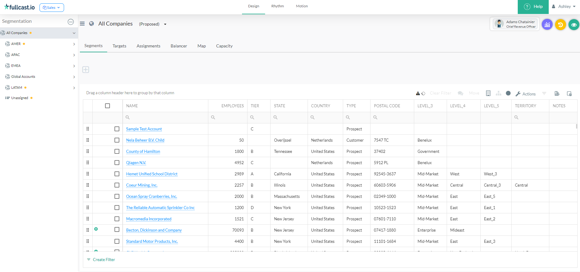Check the Qiagen N.V. row checkbox
Viewport: 580px width, 272px height.
117,163
